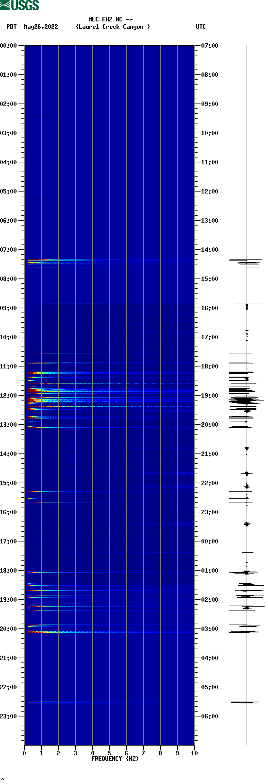268x784 pixels.
Task: Click the 00:00 PDT time tick label
Action: pyautogui.click(x=8, y=46)
